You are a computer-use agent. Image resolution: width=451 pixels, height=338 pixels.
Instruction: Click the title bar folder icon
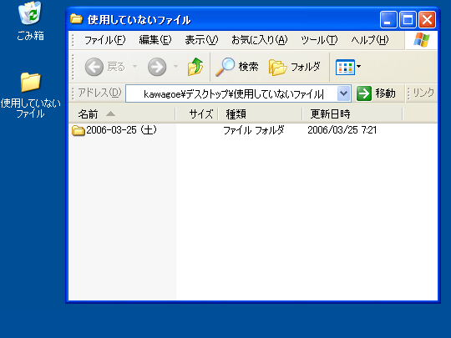(76, 19)
